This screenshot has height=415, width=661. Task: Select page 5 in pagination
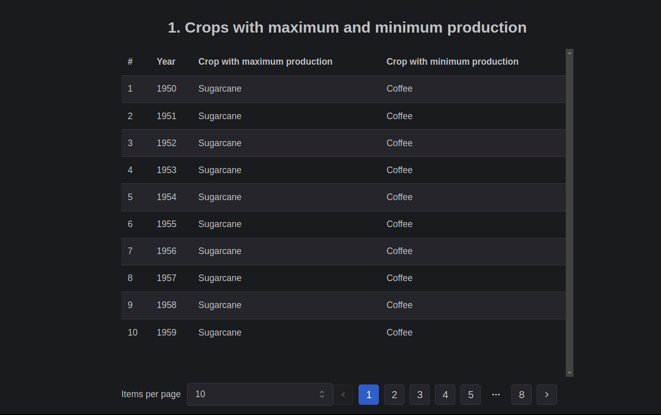[471, 395]
